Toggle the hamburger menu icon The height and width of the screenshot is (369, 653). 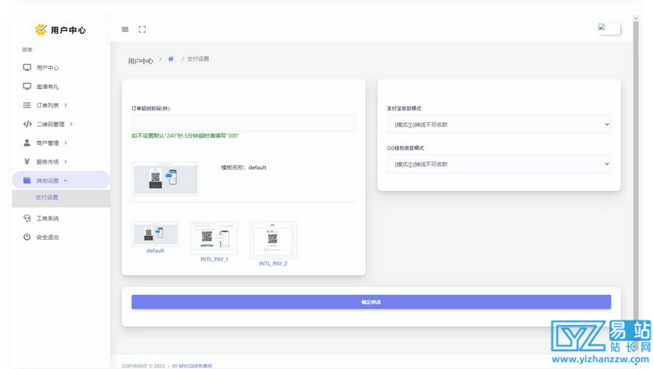click(x=125, y=30)
